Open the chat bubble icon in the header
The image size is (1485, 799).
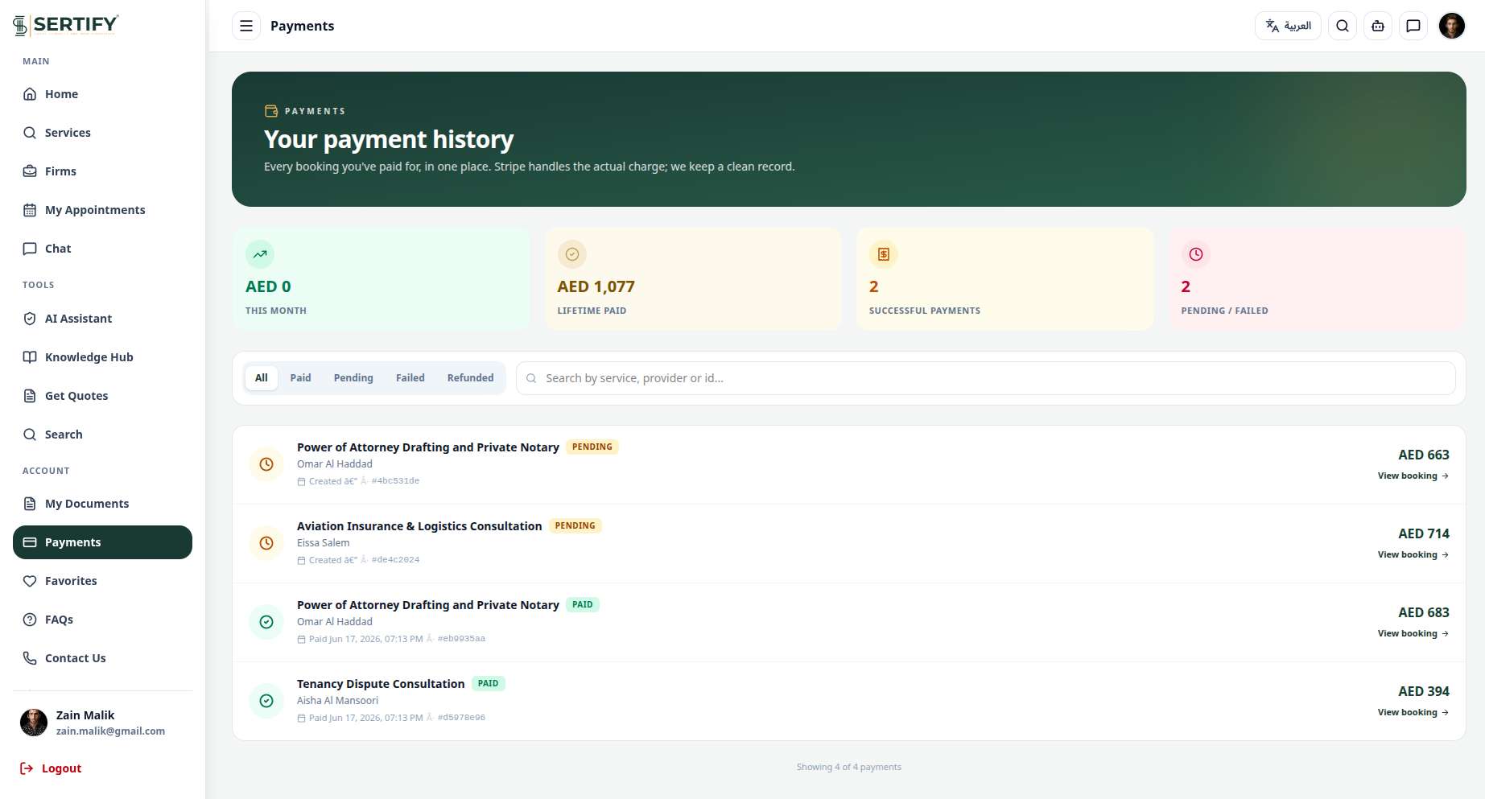(1413, 26)
